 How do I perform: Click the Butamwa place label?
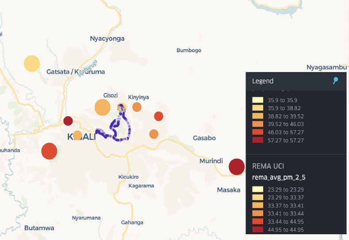39,228
